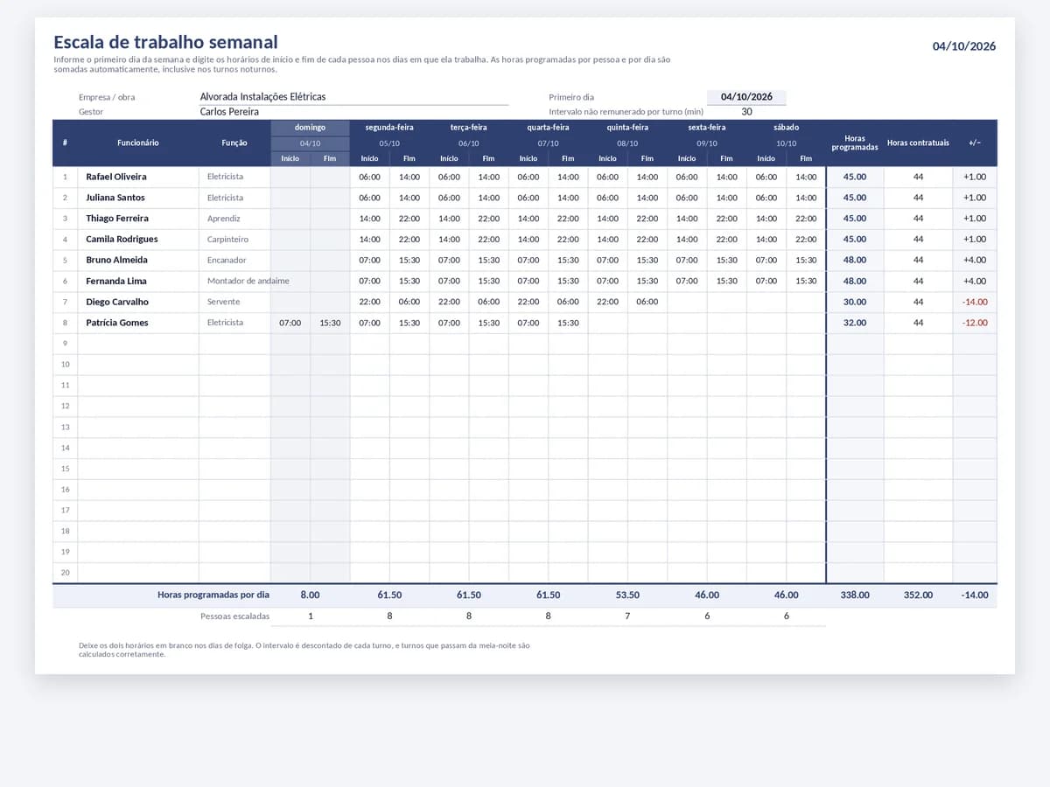Select the unpaid break value 30
The height and width of the screenshot is (787, 1050).
pyautogui.click(x=746, y=112)
